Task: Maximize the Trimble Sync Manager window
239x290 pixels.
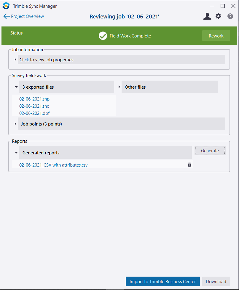Action: [223, 6]
